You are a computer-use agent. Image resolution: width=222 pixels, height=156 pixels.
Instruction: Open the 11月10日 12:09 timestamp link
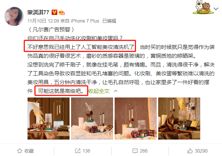click(x=43, y=21)
